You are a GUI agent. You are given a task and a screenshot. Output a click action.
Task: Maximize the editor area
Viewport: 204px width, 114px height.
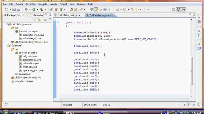(x=194, y=15)
